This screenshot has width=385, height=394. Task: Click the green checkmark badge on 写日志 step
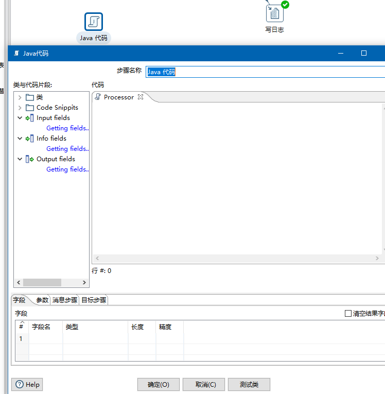tap(285, 5)
